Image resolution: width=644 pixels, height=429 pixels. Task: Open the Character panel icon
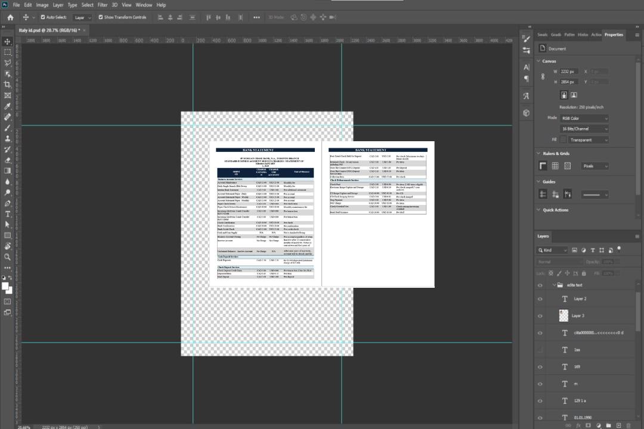pyautogui.click(x=527, y=67)
